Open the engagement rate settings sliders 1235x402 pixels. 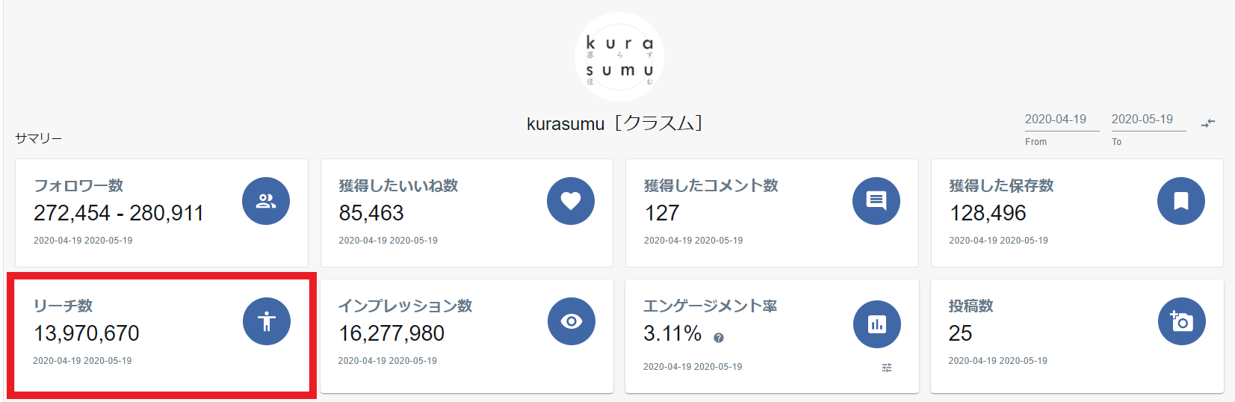click(x=887, y=368)
